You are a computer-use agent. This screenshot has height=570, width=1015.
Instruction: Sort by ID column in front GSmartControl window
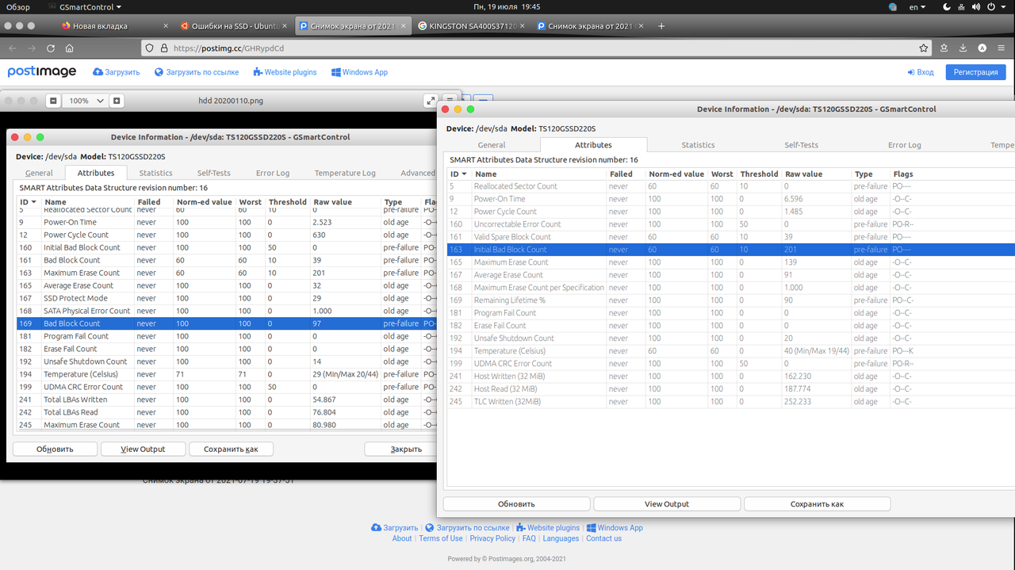tap(458, 174)
